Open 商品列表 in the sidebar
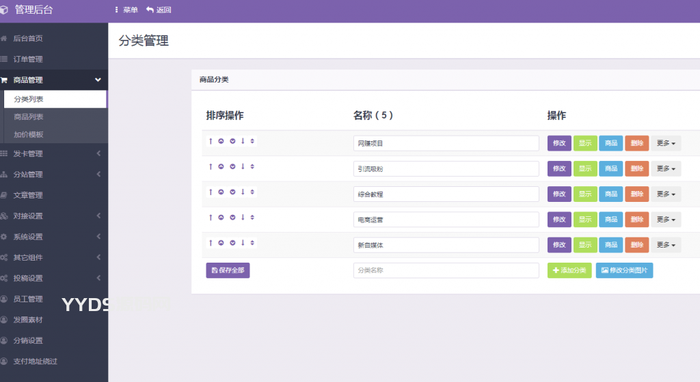 (x=29, y=117)
